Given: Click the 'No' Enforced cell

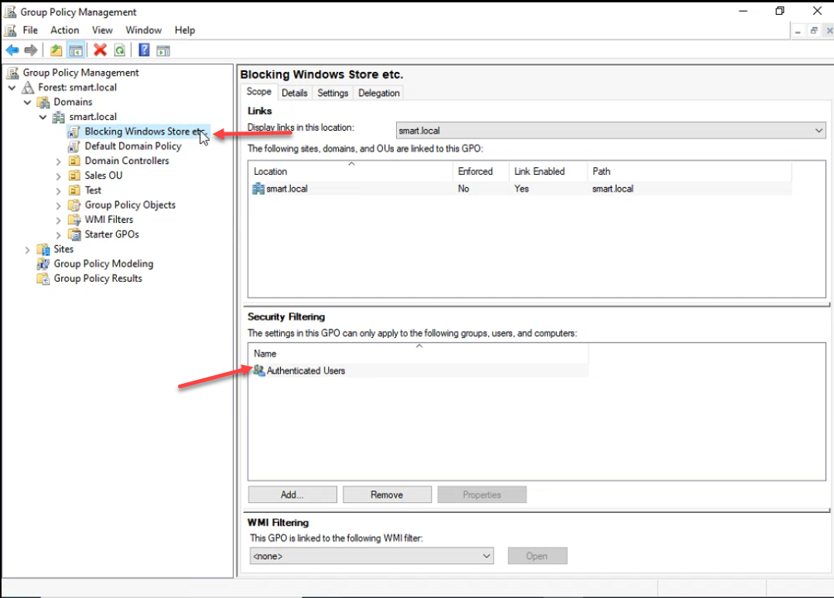Looking at the screenshot, I should [464, 188].
